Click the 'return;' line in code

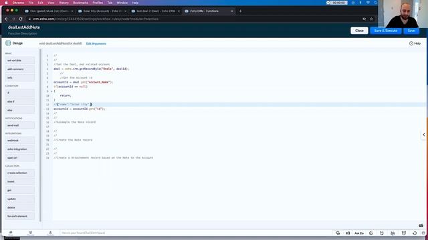click(66, 95)
